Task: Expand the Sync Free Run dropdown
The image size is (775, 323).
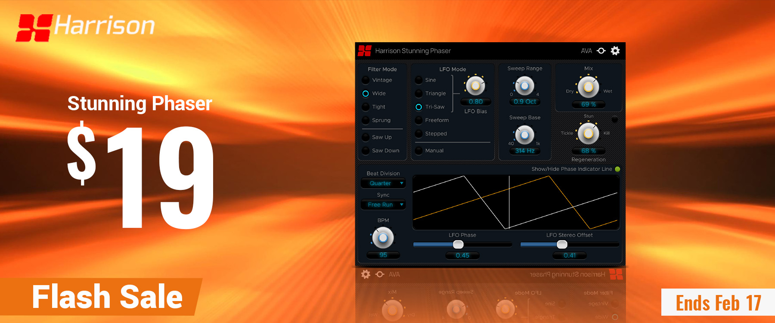Action: (383, 205)
